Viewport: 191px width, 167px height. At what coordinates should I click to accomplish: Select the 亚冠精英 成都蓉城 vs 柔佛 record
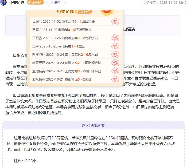pos(62,79)
